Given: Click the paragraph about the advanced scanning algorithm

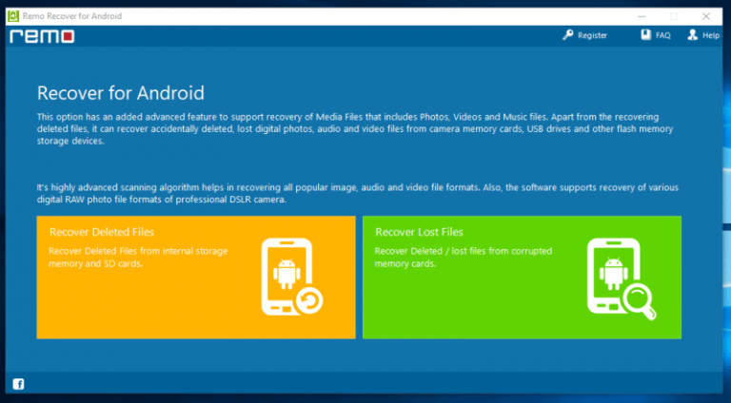Looking at the screenshot, I should (358, 194).
